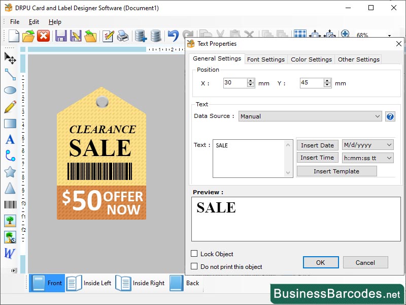Select the Pencil drawing tool
Image resolution: width=406 pixels, height=305 pixels.
(10, 107)
